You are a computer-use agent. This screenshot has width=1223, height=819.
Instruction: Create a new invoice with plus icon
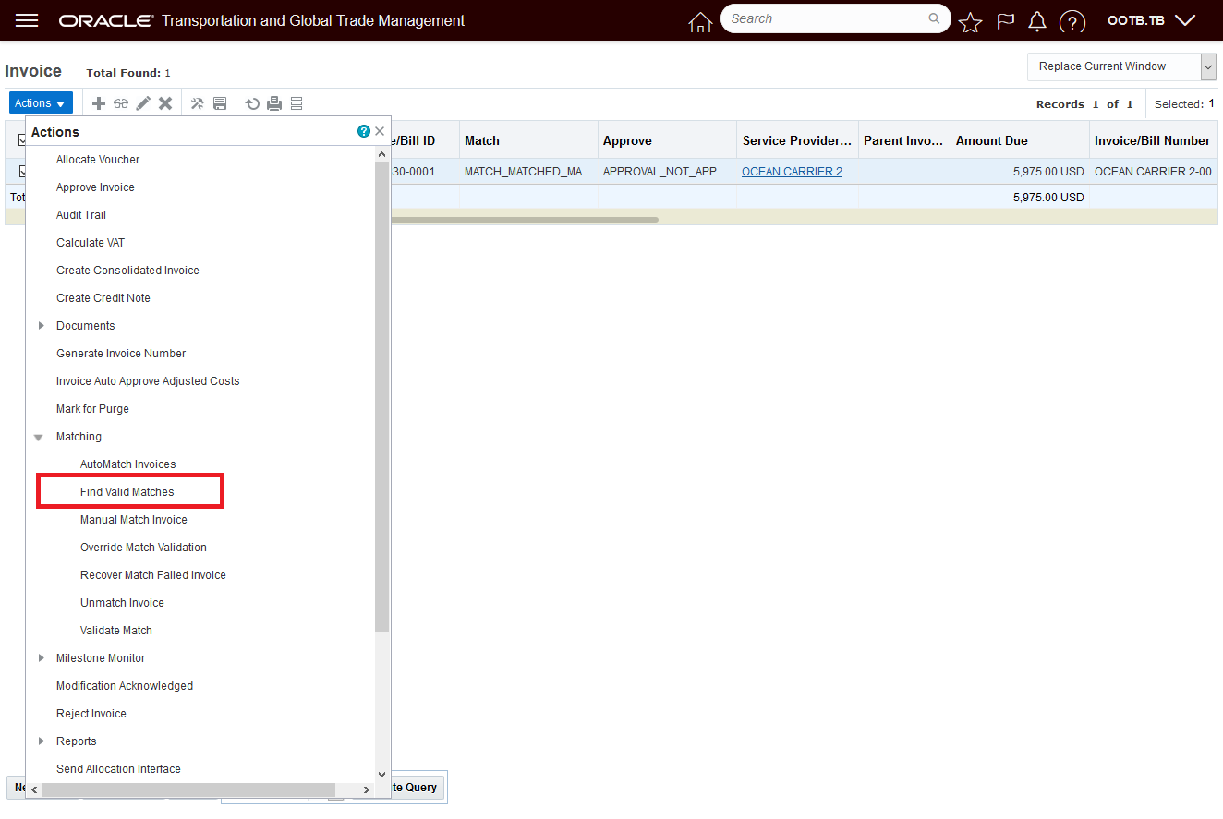99,103
